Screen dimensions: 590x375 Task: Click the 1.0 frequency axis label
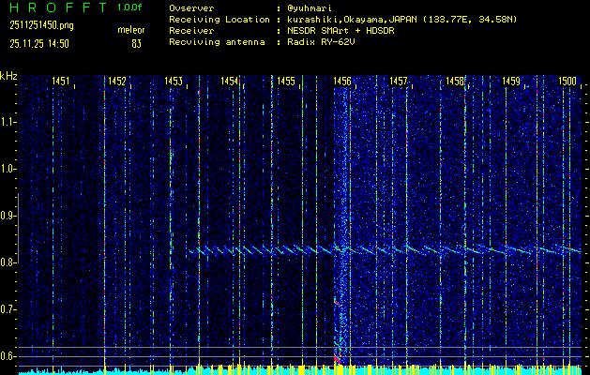[8, 169]
